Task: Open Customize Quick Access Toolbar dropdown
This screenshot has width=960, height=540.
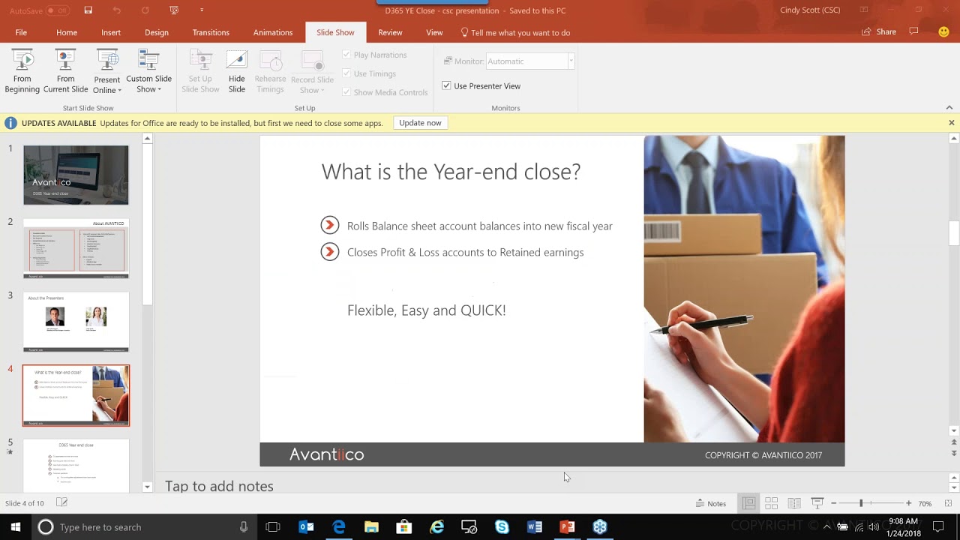Action: pyautogui.click(x=201, y=10)
